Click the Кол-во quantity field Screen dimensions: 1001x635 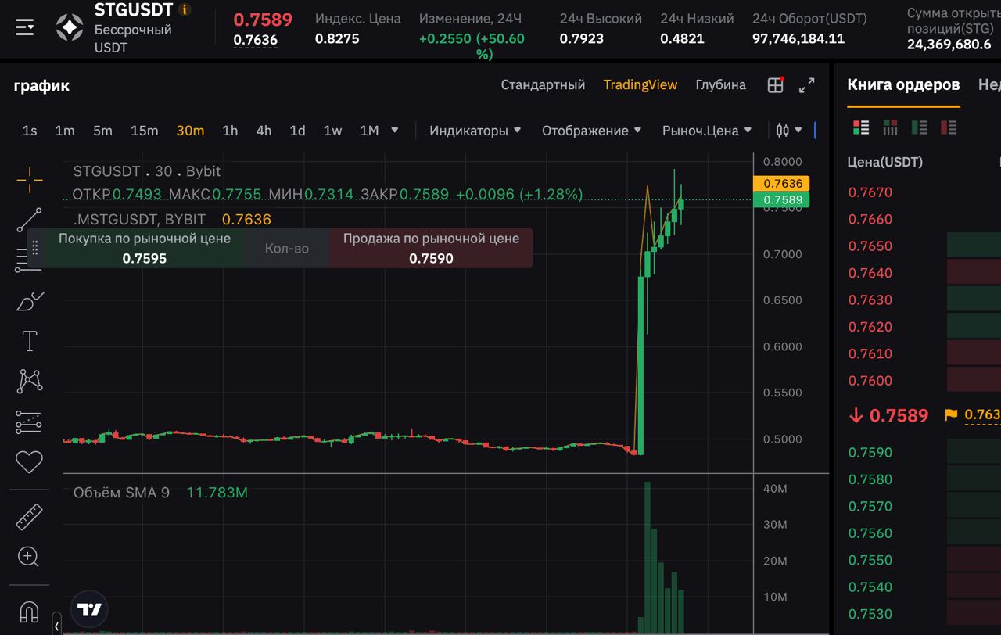286,248
